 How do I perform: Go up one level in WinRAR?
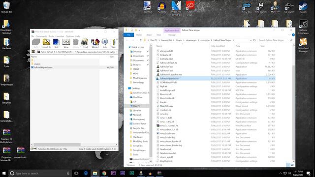33,52
